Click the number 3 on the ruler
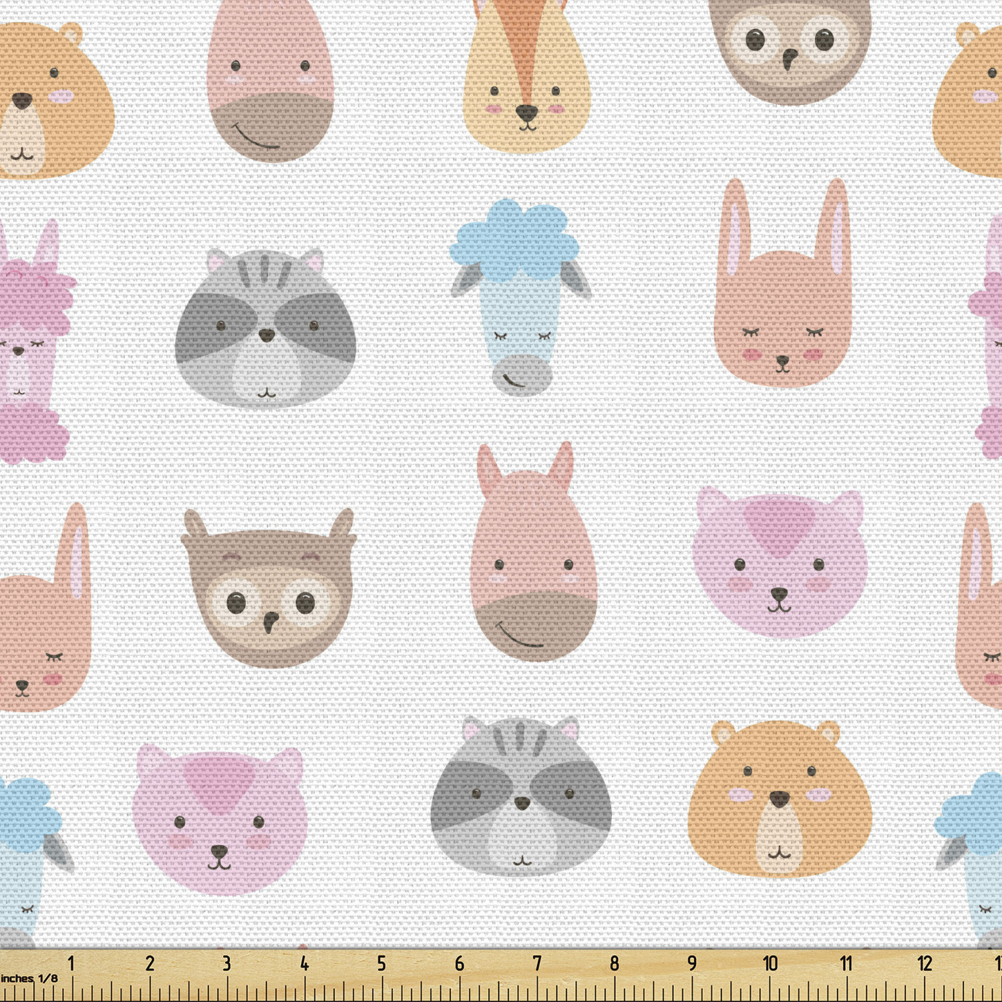 pyautogui.click(x=227, y=963)
